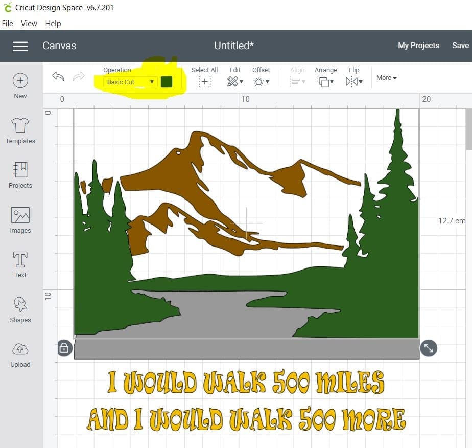Screen dimensions: 472x448
Task: Click the Edit scissors icon
Action: pos(232,81)
